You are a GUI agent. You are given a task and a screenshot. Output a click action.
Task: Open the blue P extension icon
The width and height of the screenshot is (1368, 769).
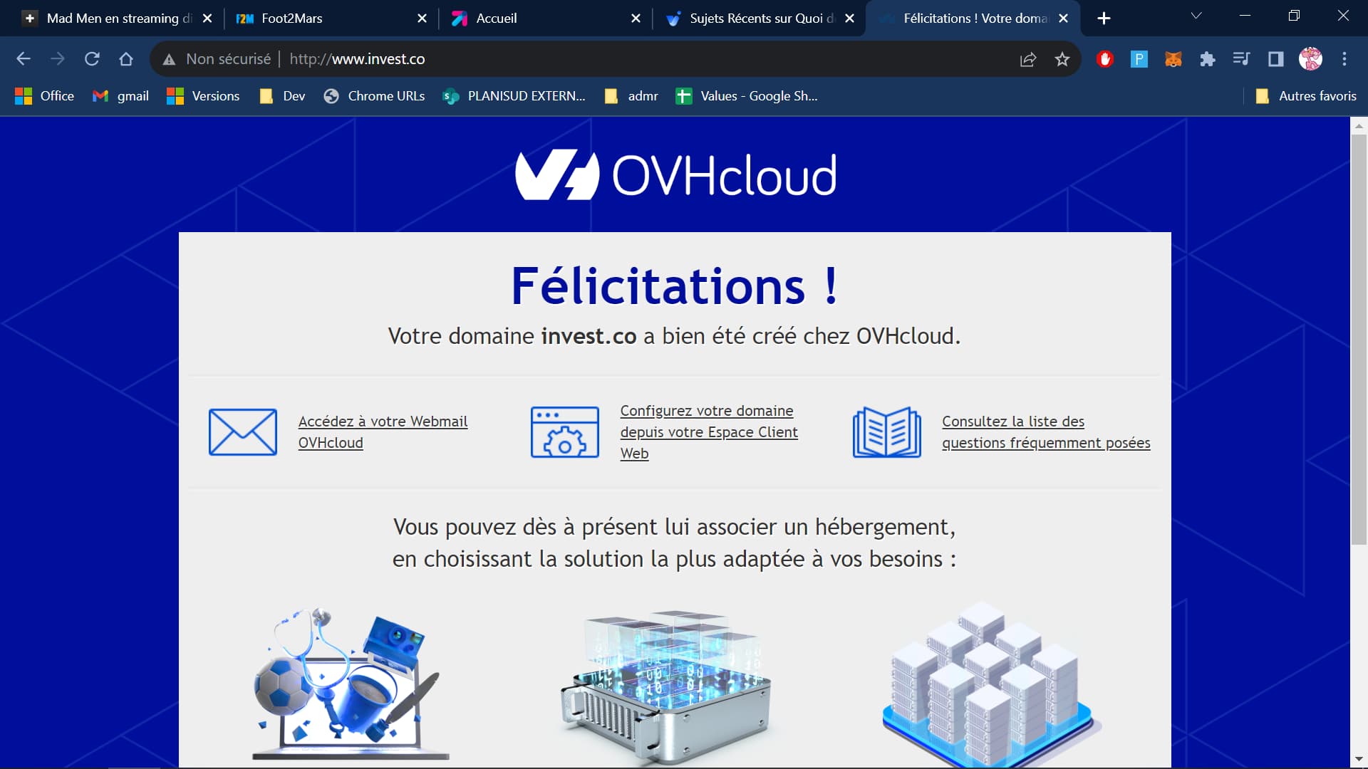coord(1139,59)
